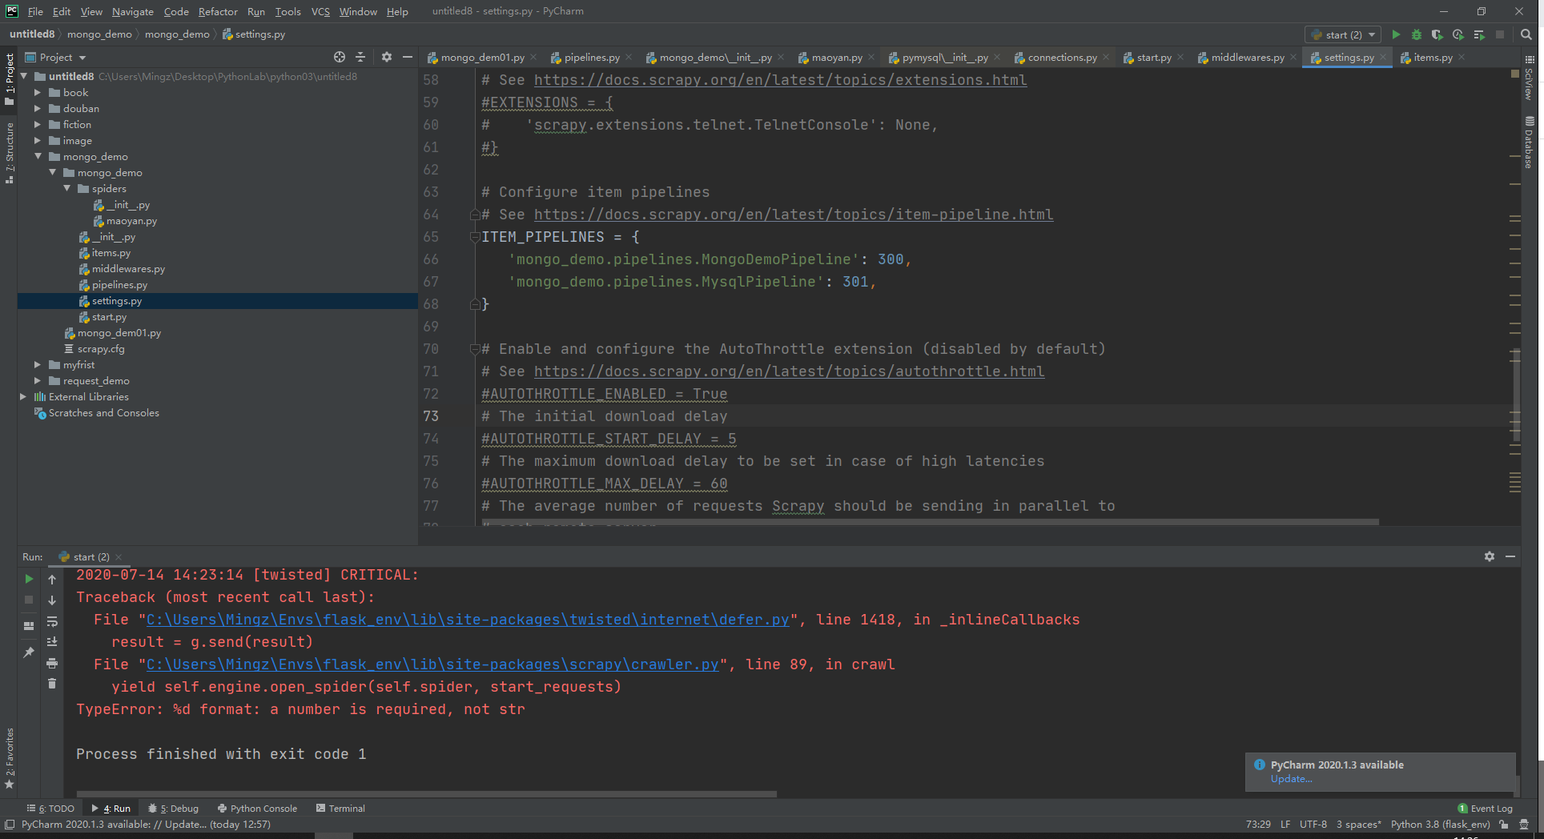Viewport: 1544px width, 839px height.
Task: Click Down the Stack Trace arrow
Action: (x=52, y=600)
